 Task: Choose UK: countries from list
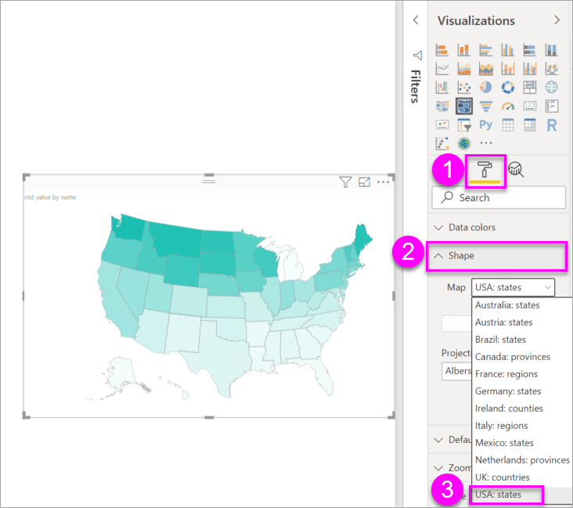click(502, 477)
